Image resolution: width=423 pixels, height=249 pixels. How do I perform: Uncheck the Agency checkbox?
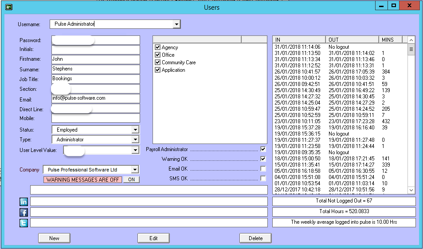click(157, 47)
